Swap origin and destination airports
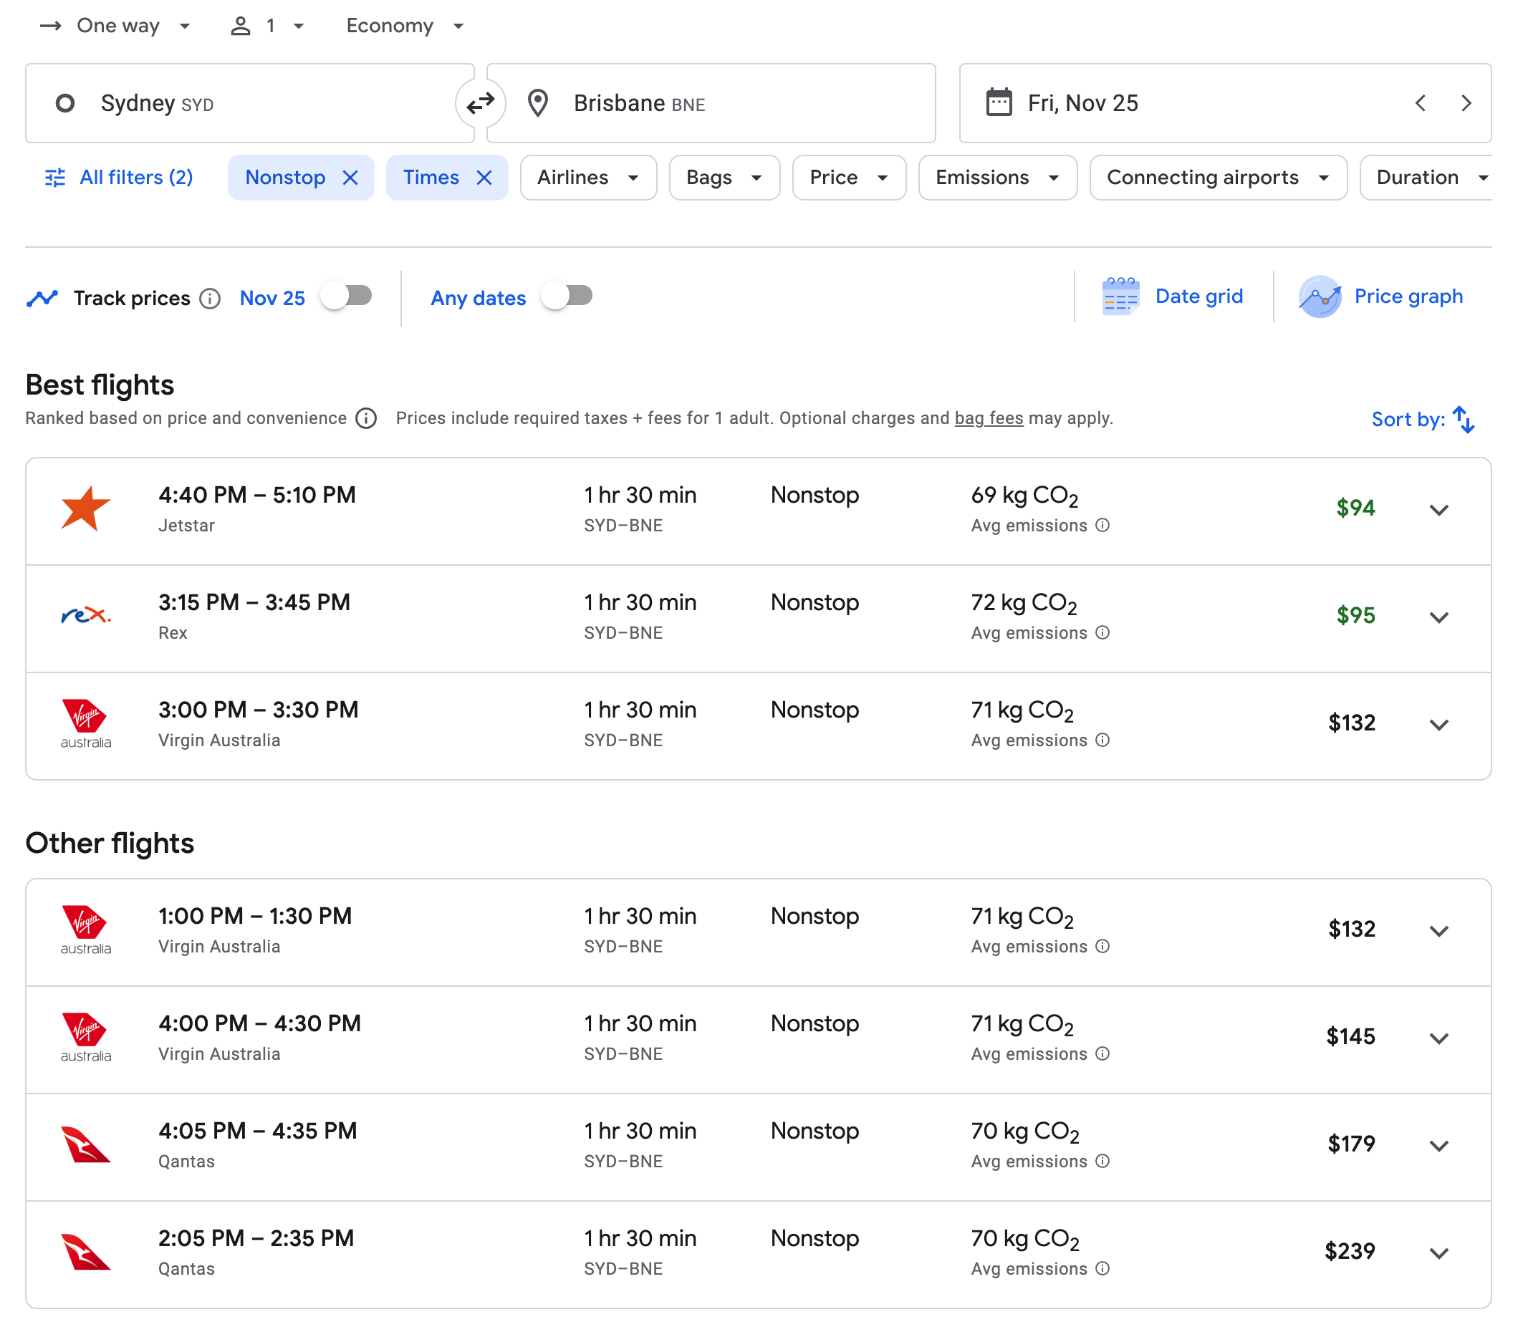 [481, 102]
